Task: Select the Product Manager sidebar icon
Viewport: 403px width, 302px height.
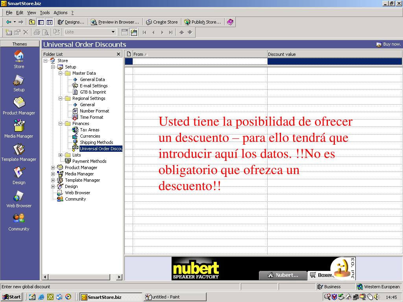Action: [x=19, y=103]
